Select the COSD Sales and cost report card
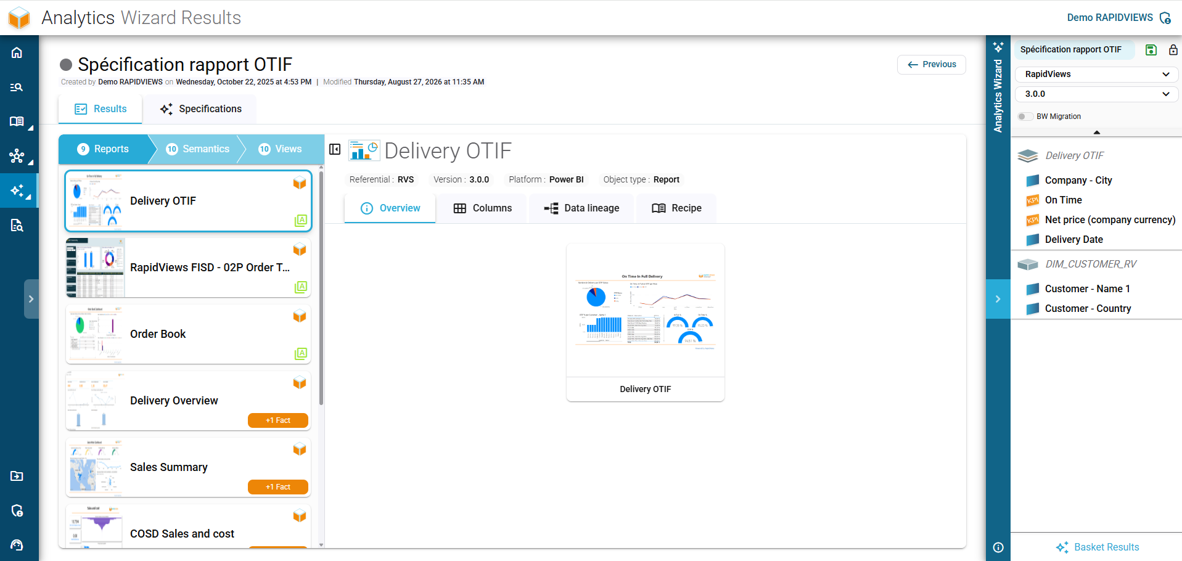The height and width of the screenshot is (561, 1182). [x=189, y=526]
